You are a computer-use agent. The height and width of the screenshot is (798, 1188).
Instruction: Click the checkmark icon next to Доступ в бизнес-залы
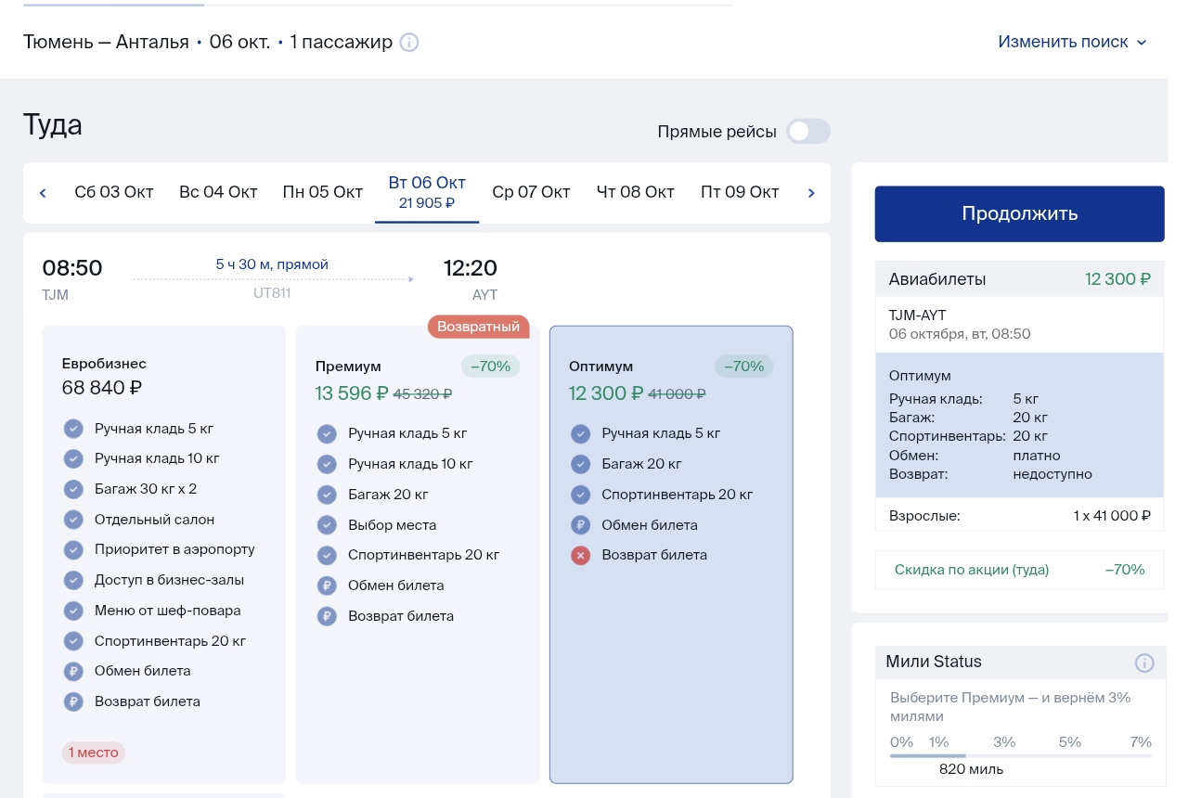(73, 580)
